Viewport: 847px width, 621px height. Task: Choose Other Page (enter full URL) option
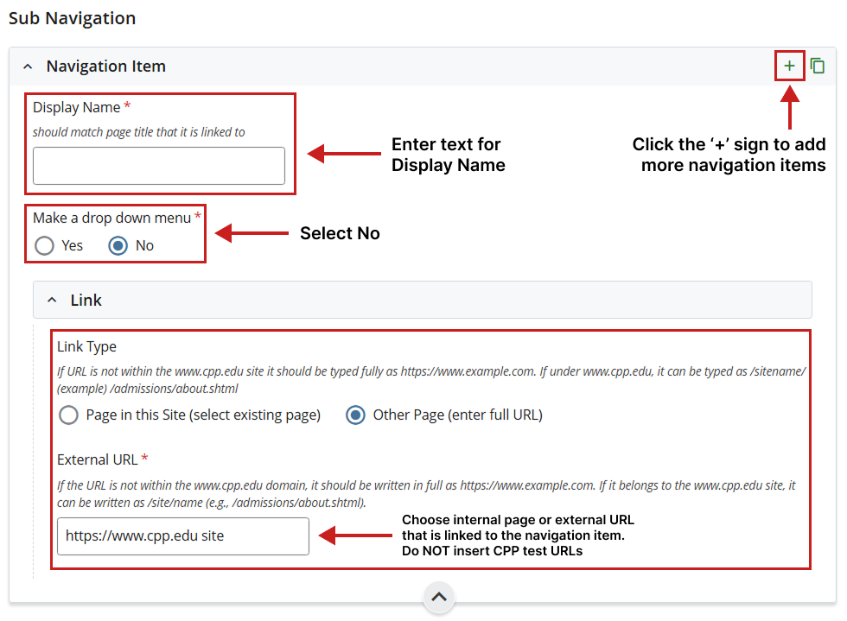[x=355, y=415]
